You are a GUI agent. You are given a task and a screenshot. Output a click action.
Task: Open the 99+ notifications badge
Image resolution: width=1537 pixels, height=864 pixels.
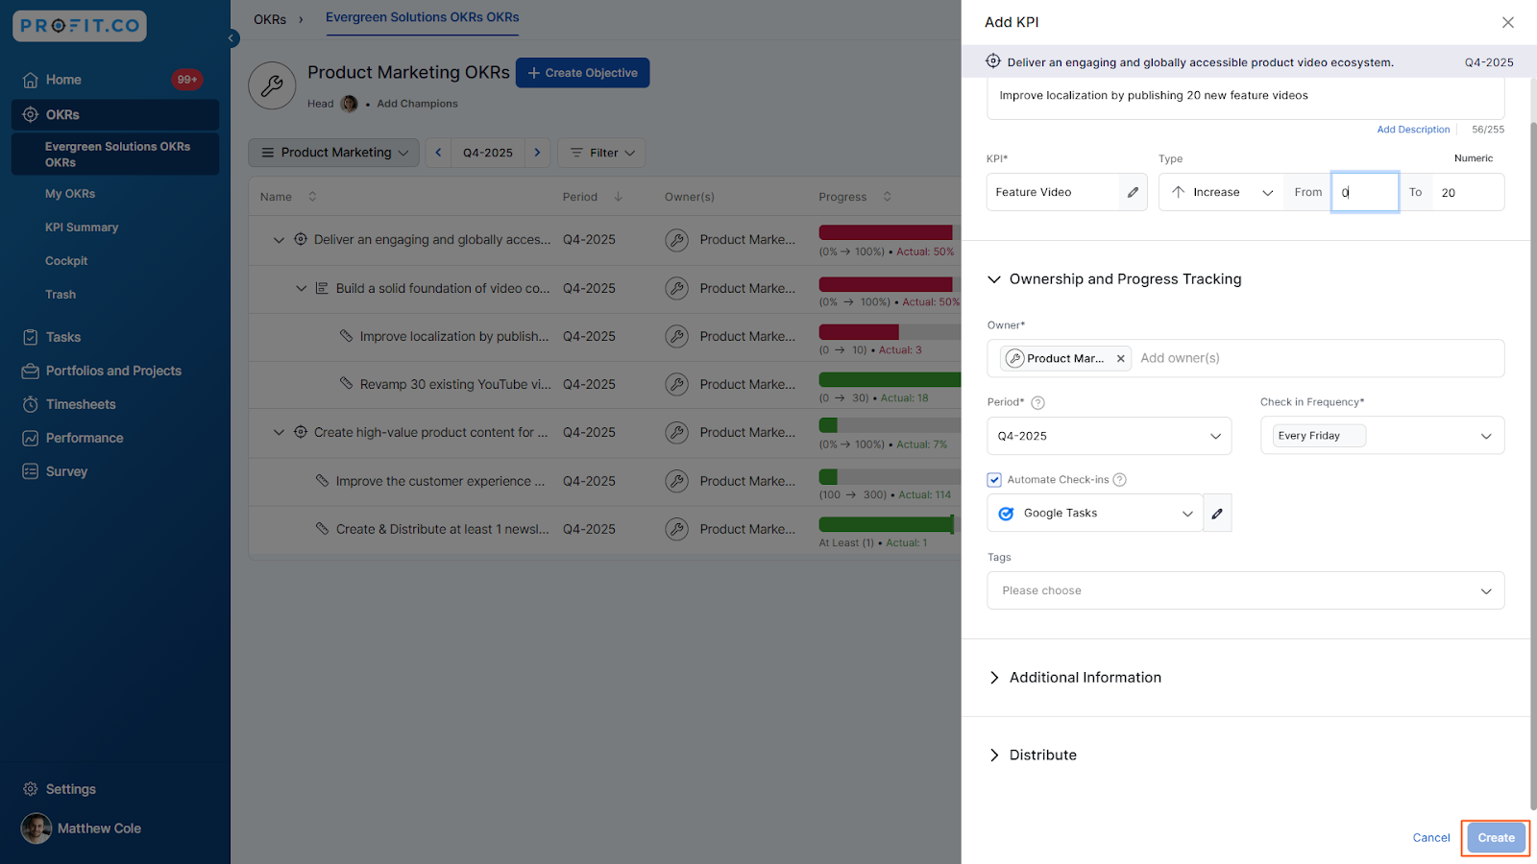pos(186,80)
